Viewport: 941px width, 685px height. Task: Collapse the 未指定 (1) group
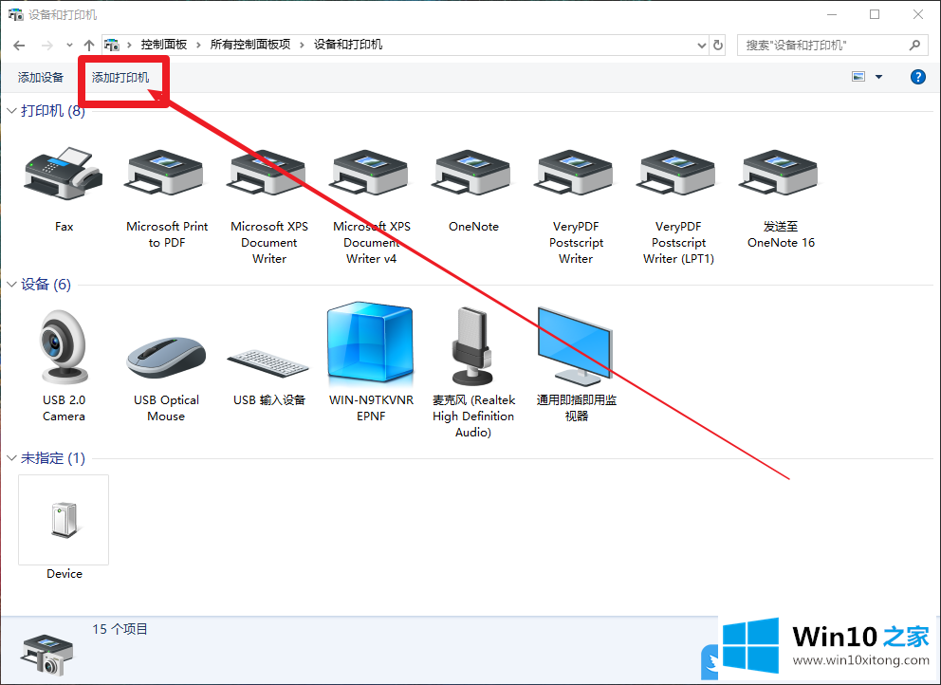(11, 458)
